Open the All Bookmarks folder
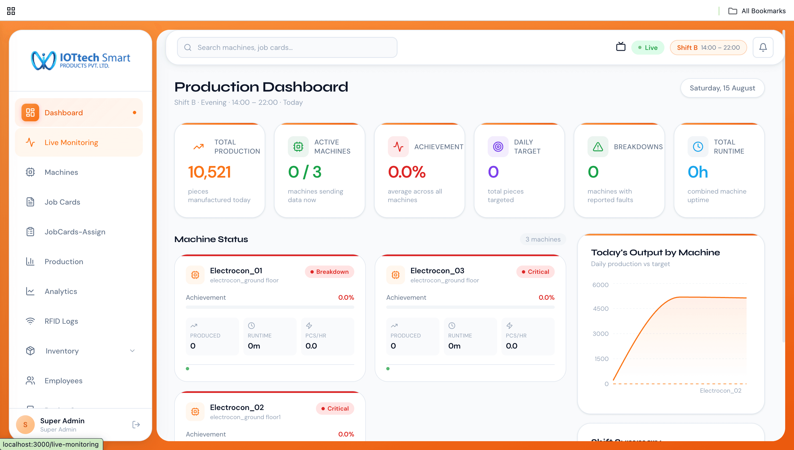Image resolution: width=794 pixels, height=450 pixels. (757, 11)
